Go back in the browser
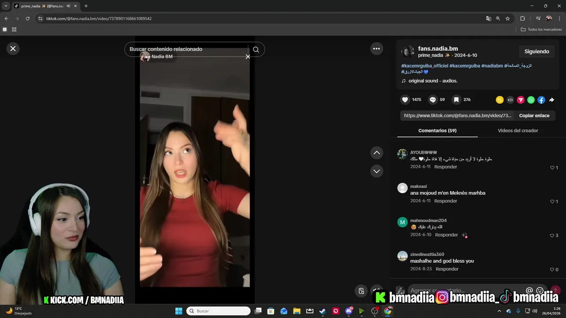 coord(6,19)
